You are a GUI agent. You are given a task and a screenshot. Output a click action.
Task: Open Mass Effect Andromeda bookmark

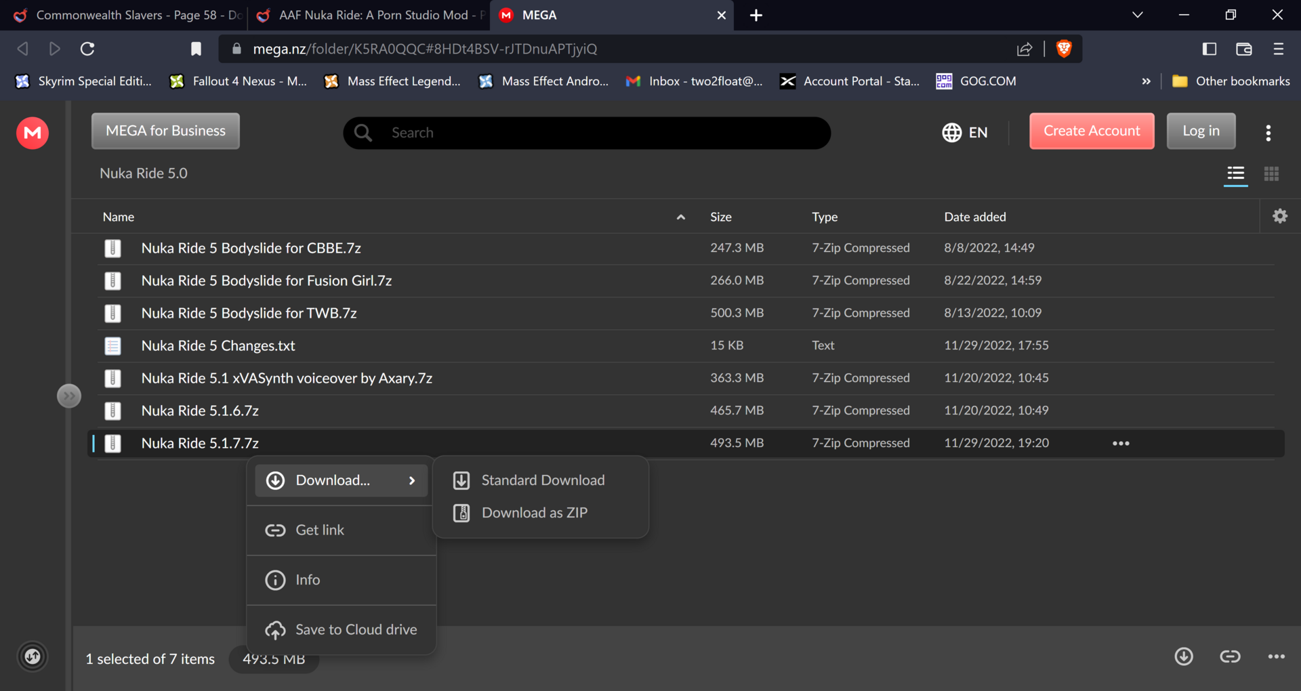543,81
